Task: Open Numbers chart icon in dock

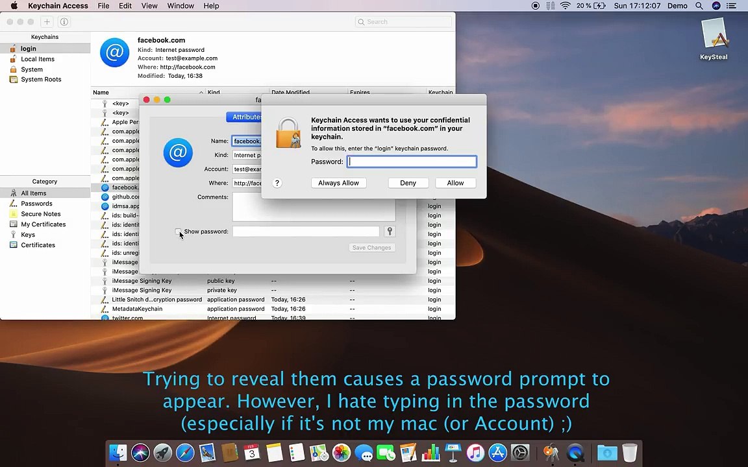Action: (430, 453)
